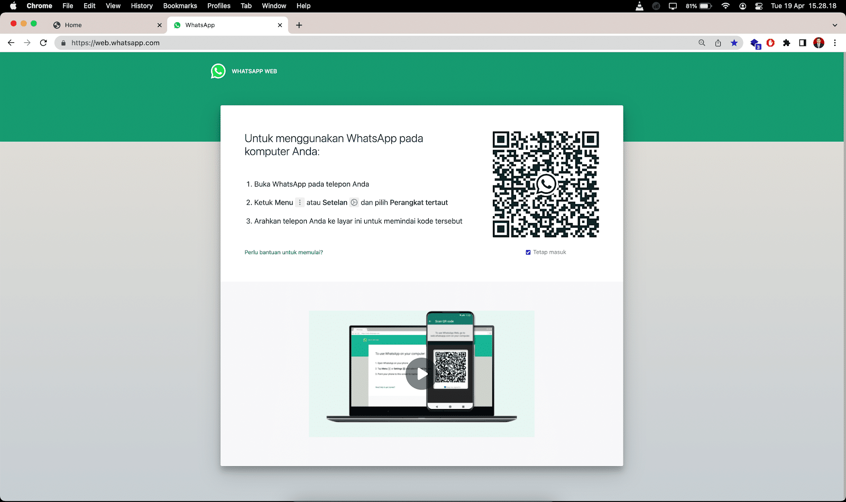Open Chrome three-dot menu

tap(835, 43)
